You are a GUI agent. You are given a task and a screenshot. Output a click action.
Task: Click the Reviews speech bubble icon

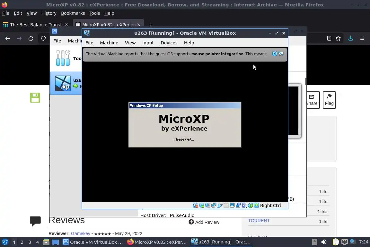(x=35, y=222)
